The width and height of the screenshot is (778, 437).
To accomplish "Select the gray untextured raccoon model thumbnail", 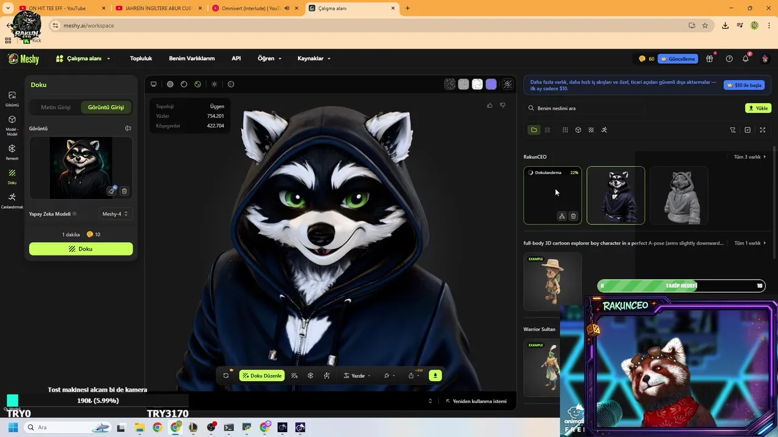I will 679,195.
